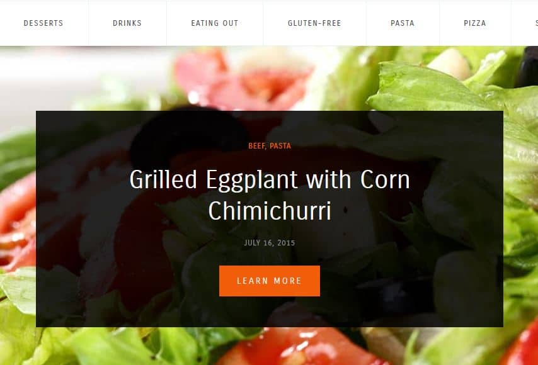Open the Desserts category in navigation
The height and width of the screenshot is (365, 538).
pos(43,23)
